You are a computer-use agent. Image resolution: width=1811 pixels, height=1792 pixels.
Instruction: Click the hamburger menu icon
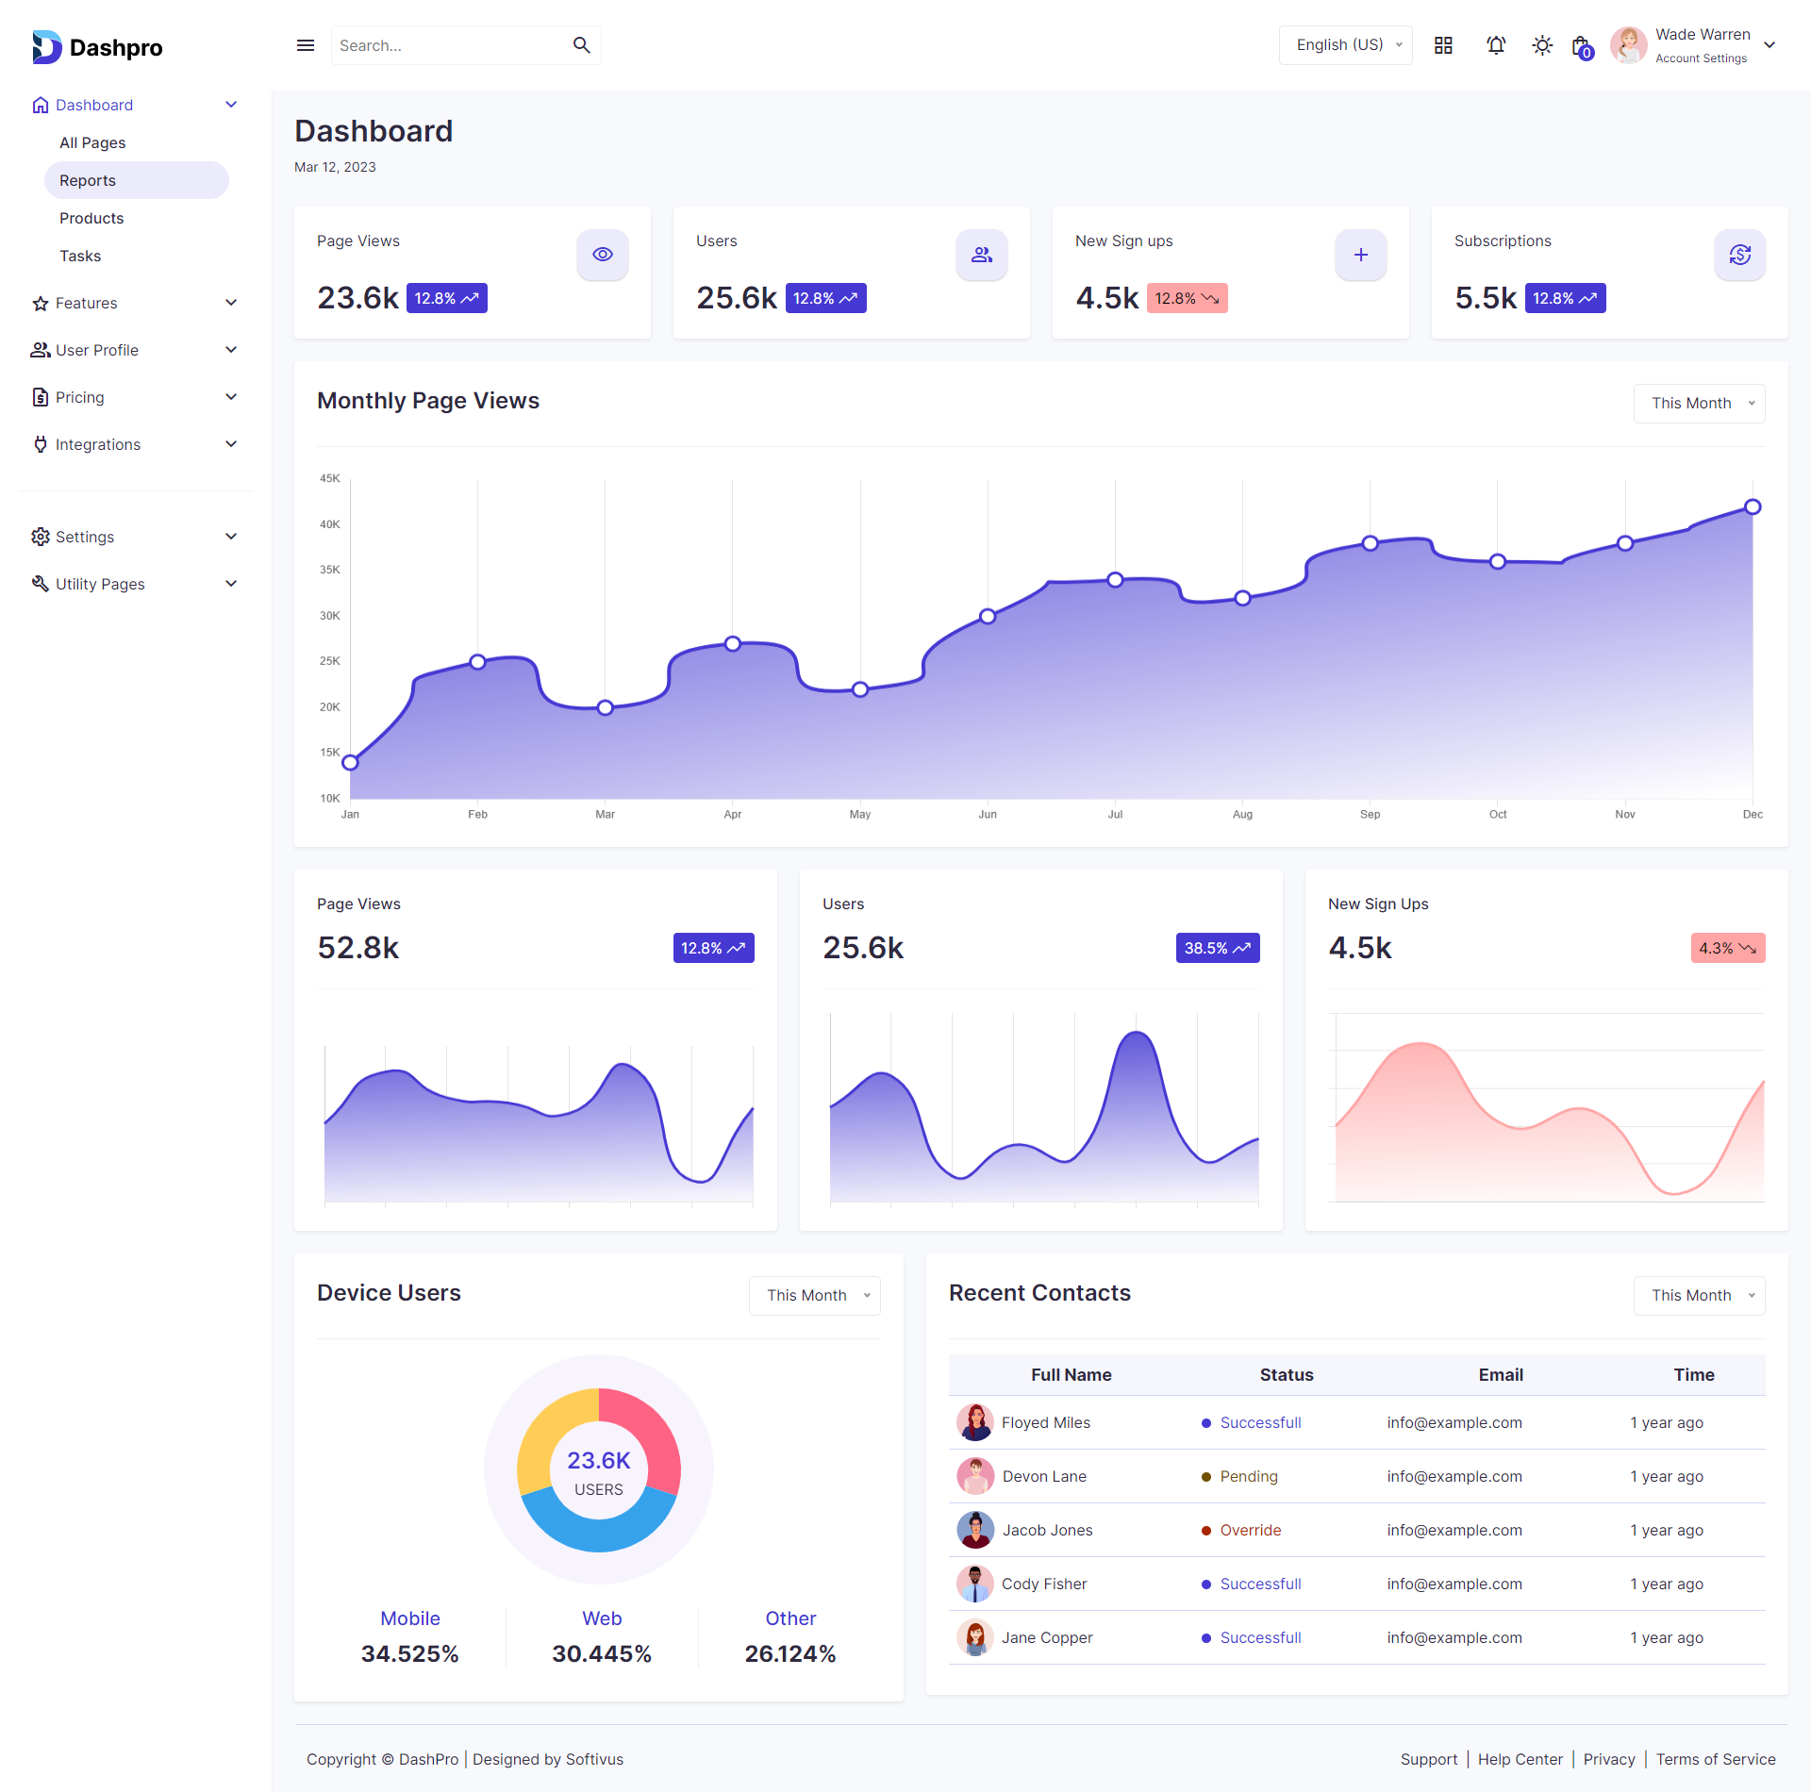point(305,45)
